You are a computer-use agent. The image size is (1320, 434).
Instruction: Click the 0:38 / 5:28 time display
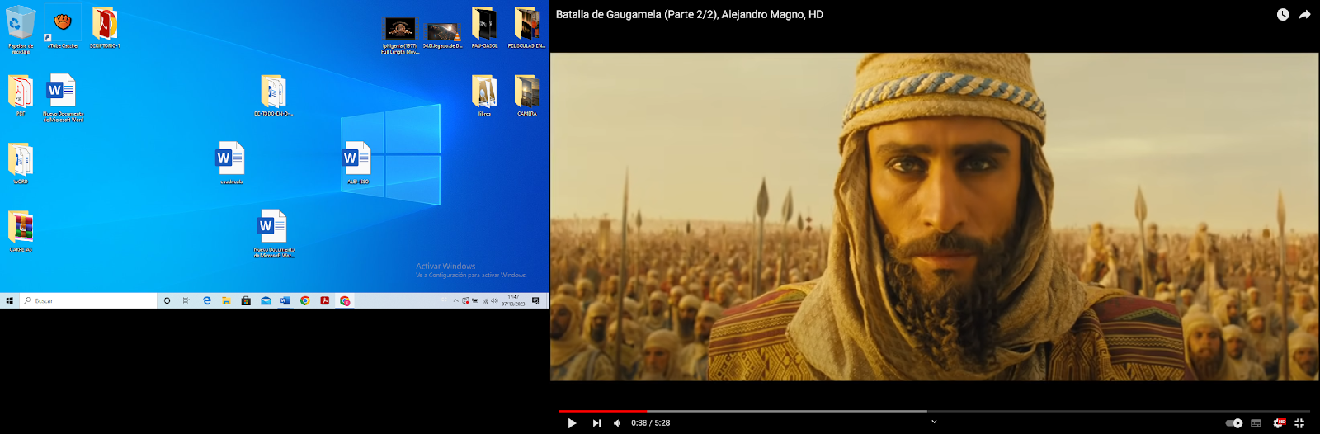point(651,423)
